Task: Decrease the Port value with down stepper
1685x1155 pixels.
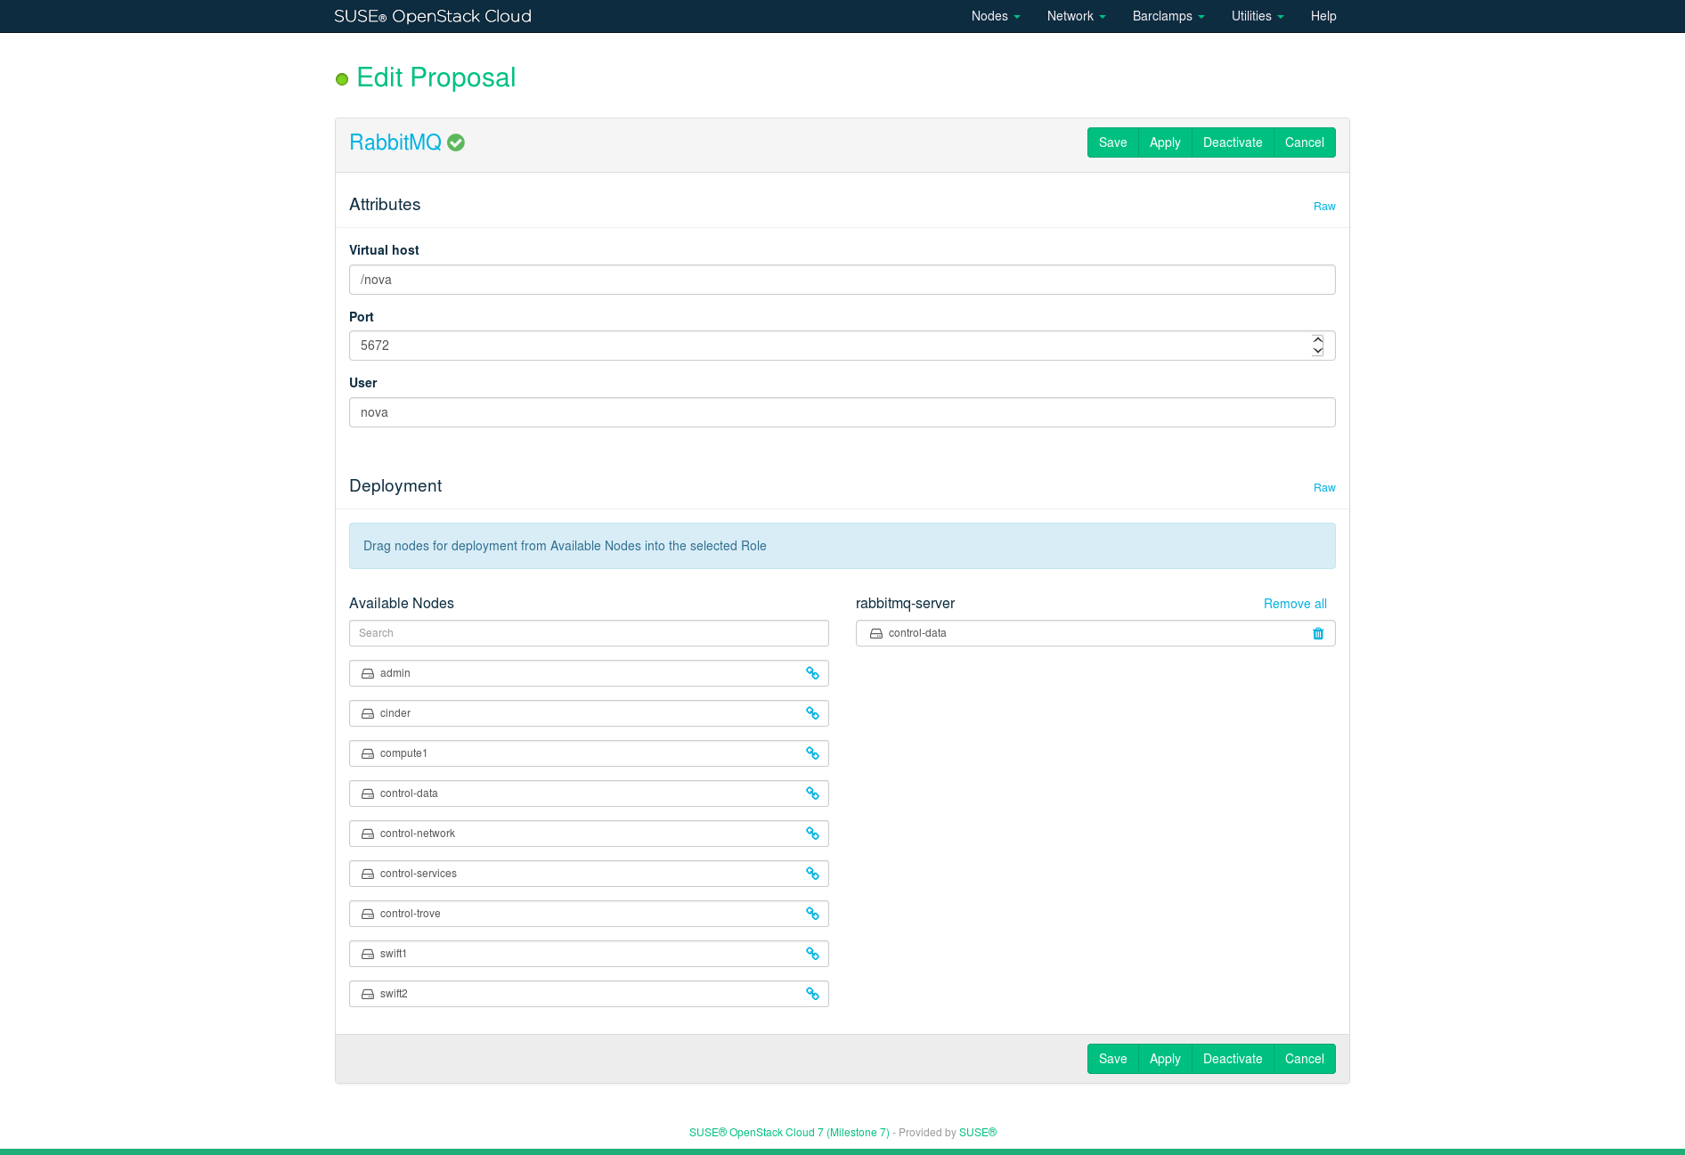Action: click(1317, 351)
